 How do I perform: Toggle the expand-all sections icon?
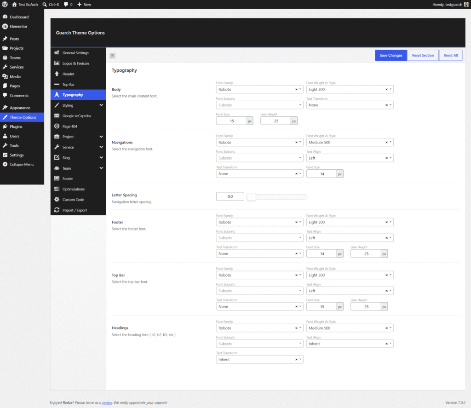(x=112, y=55)
